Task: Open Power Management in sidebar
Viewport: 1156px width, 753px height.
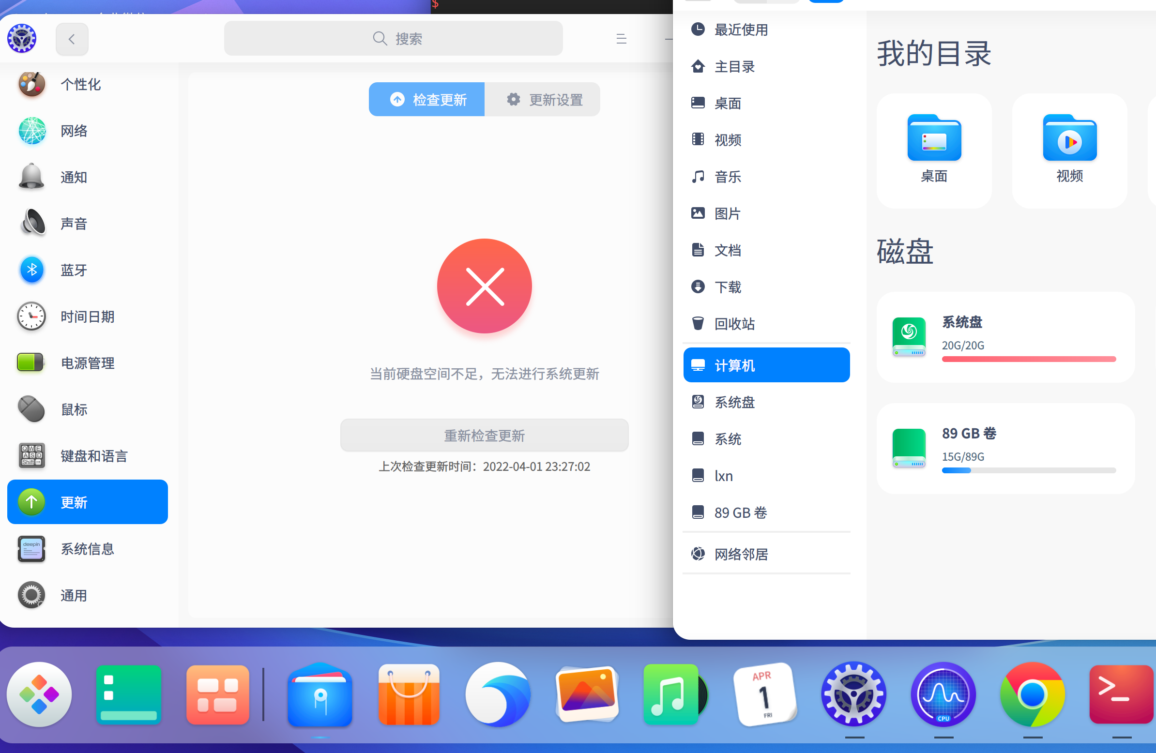Action: (x=88, y=362)
